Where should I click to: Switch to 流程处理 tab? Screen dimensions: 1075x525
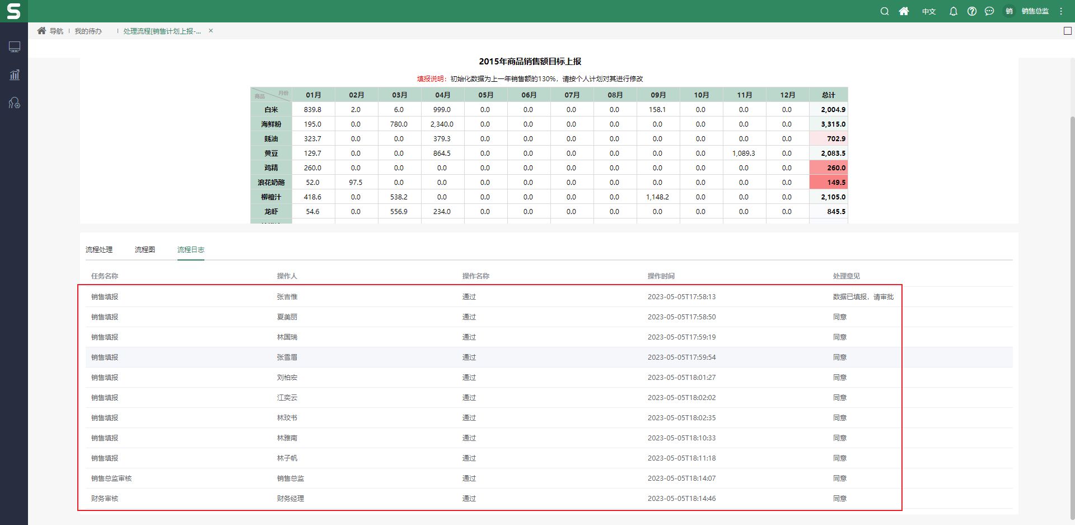coord(99,250)
